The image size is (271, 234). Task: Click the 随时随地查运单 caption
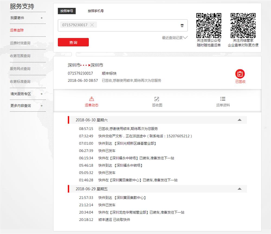coord(209,45)
